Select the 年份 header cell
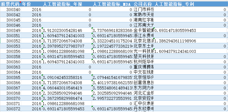 32,4
